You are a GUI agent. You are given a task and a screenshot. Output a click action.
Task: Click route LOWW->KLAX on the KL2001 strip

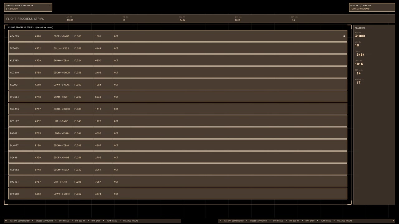[x=61, y=85]
